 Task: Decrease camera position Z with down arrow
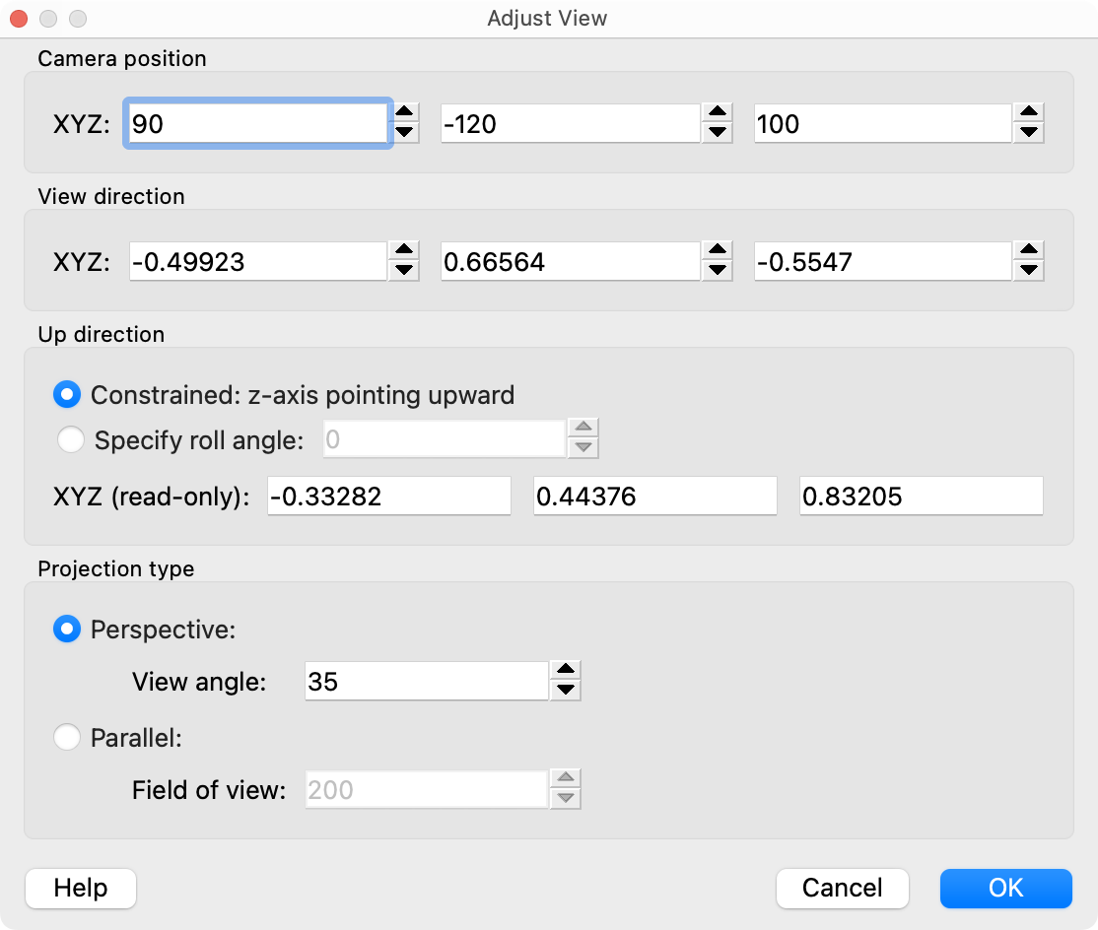(1029, 132)
